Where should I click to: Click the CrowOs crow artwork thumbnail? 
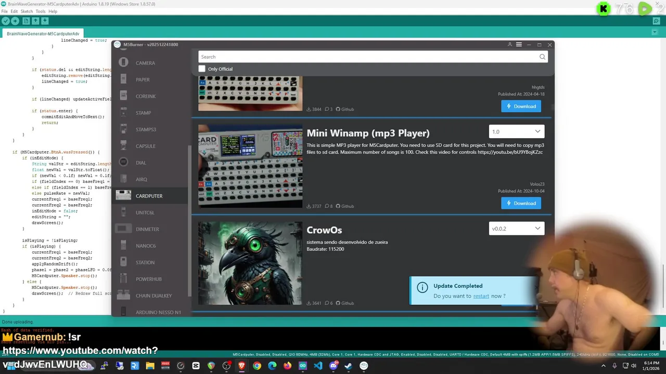(x=250, y=263)
